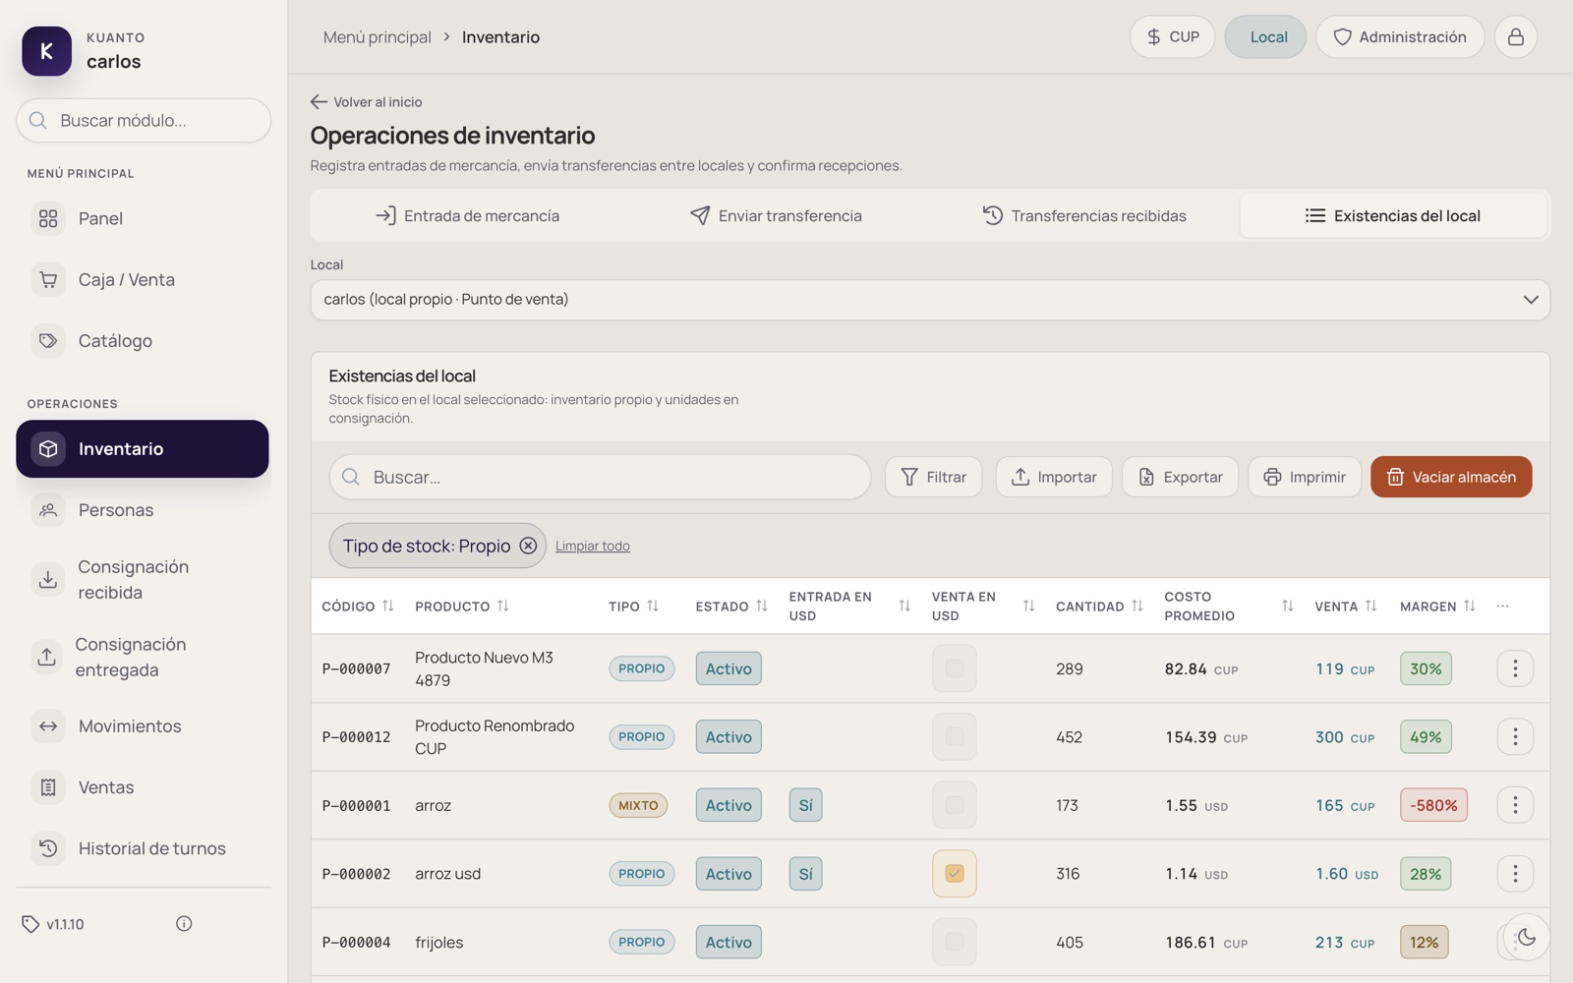1573x983 pixels.
Task: Toggle Venta en USD checkbox for arroz P-000001
Action: (954, 805)
